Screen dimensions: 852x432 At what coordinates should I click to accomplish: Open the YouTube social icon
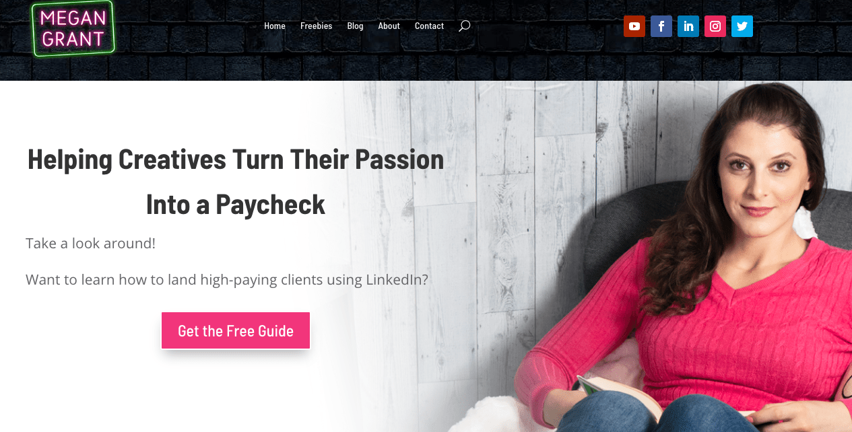point(634,26)
